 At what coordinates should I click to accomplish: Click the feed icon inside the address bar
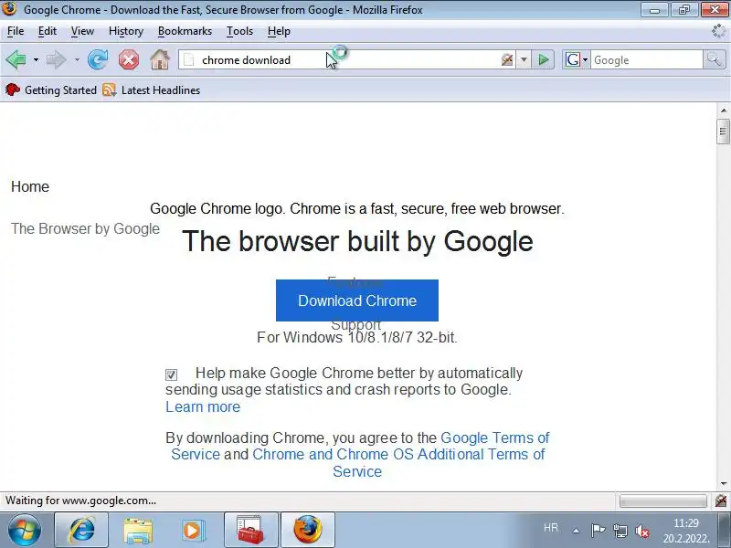tap(507, 59)
